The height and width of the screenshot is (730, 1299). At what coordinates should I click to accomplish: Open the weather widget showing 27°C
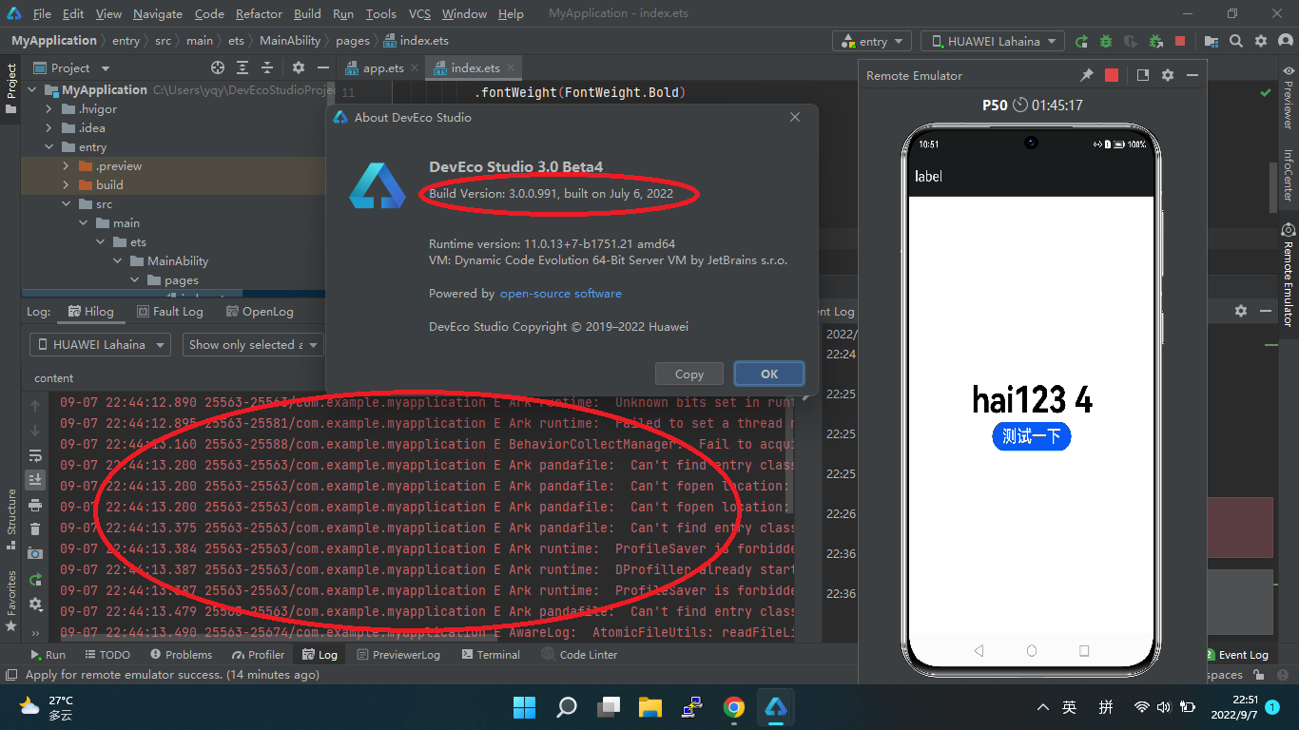point(46,707)
